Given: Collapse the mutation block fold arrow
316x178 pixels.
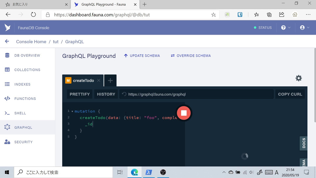Looking at the screenshot, I should coord(72,111).
